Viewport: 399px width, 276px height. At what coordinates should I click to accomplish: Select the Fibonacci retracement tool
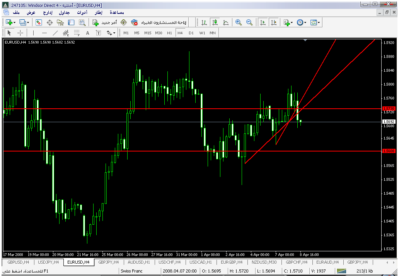click(x=77, y=33)
